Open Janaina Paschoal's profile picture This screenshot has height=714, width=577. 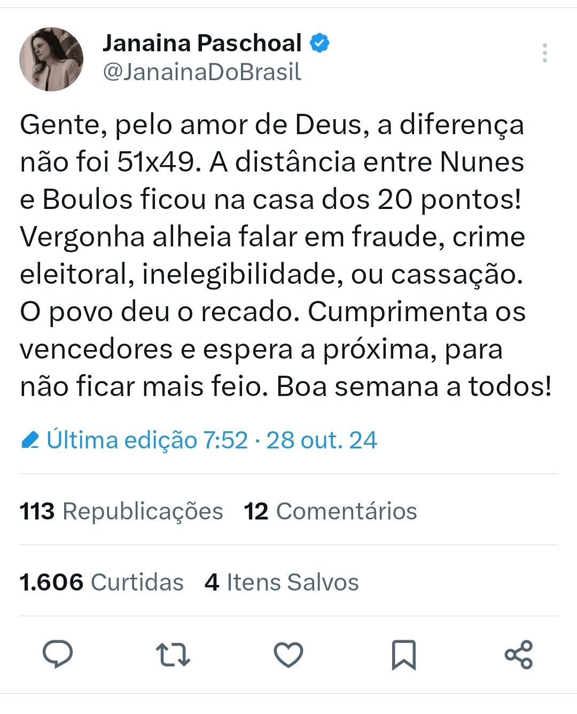(51, 59)
